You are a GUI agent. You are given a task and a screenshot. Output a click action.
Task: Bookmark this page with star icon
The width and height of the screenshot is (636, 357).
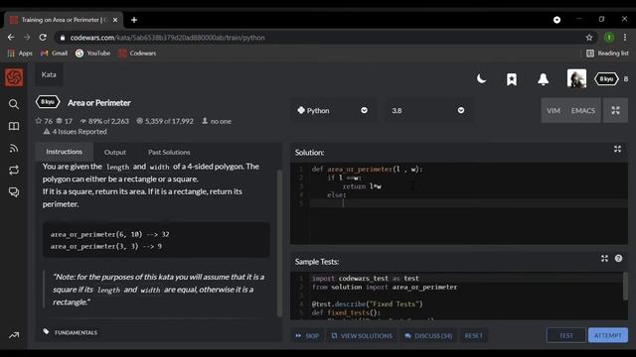(589, 38)
